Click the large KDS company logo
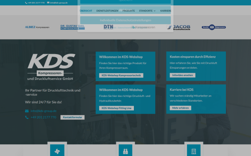 tap(51, 67)
